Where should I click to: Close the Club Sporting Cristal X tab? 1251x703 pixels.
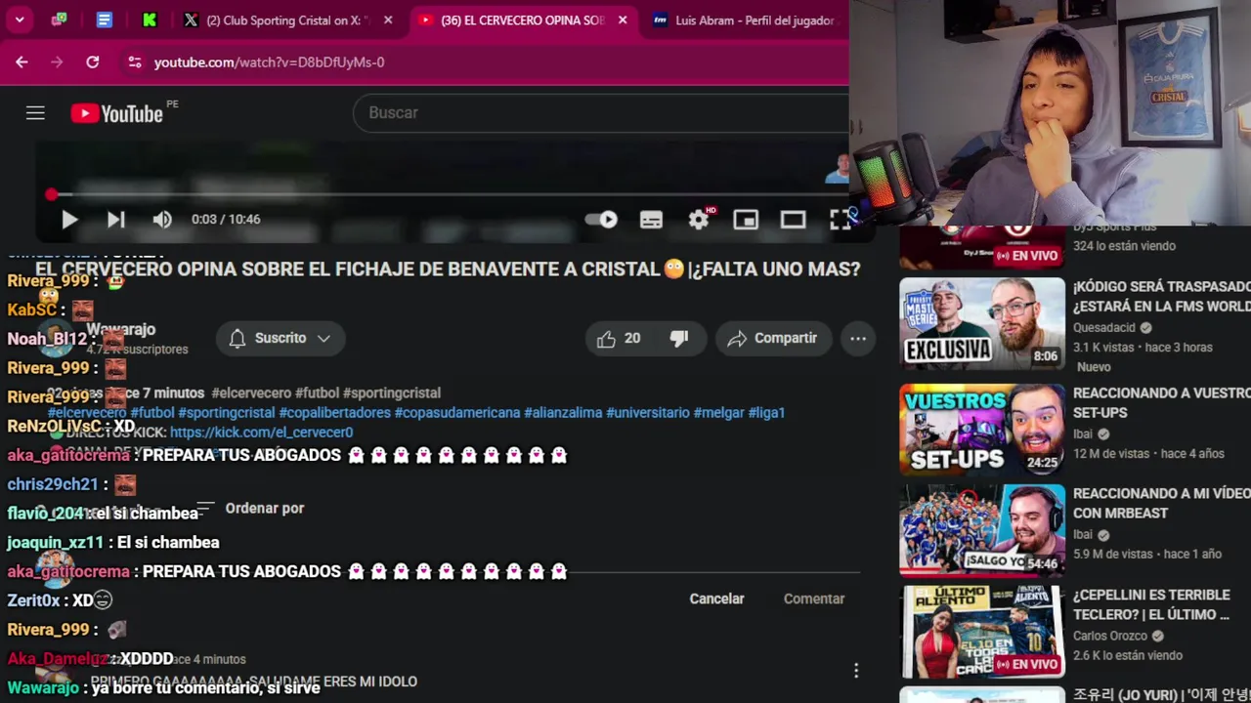pos(388,20)
